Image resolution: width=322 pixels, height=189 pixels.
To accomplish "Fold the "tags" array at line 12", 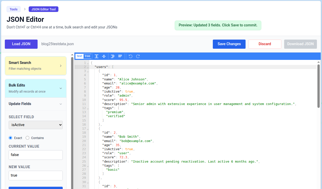I will point(88,108).
